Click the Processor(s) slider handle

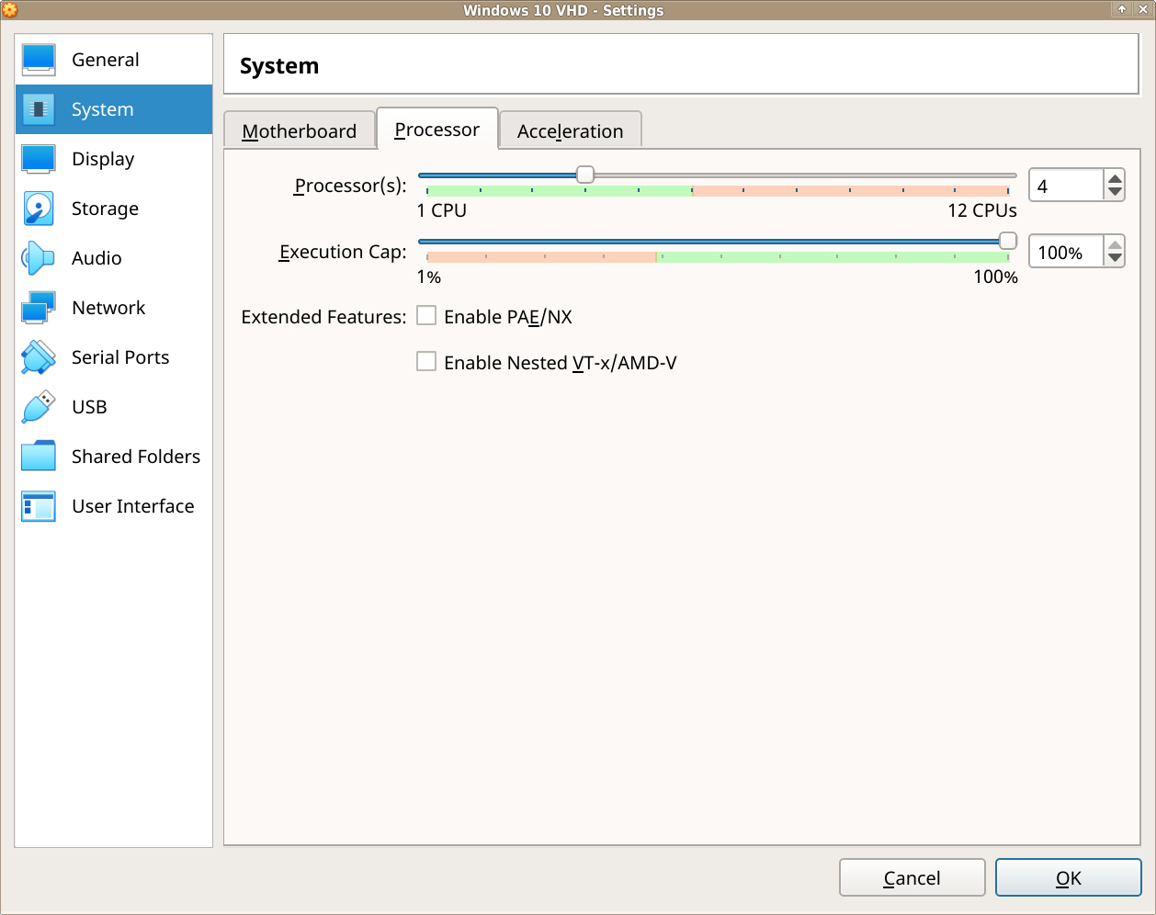[585, 175]
